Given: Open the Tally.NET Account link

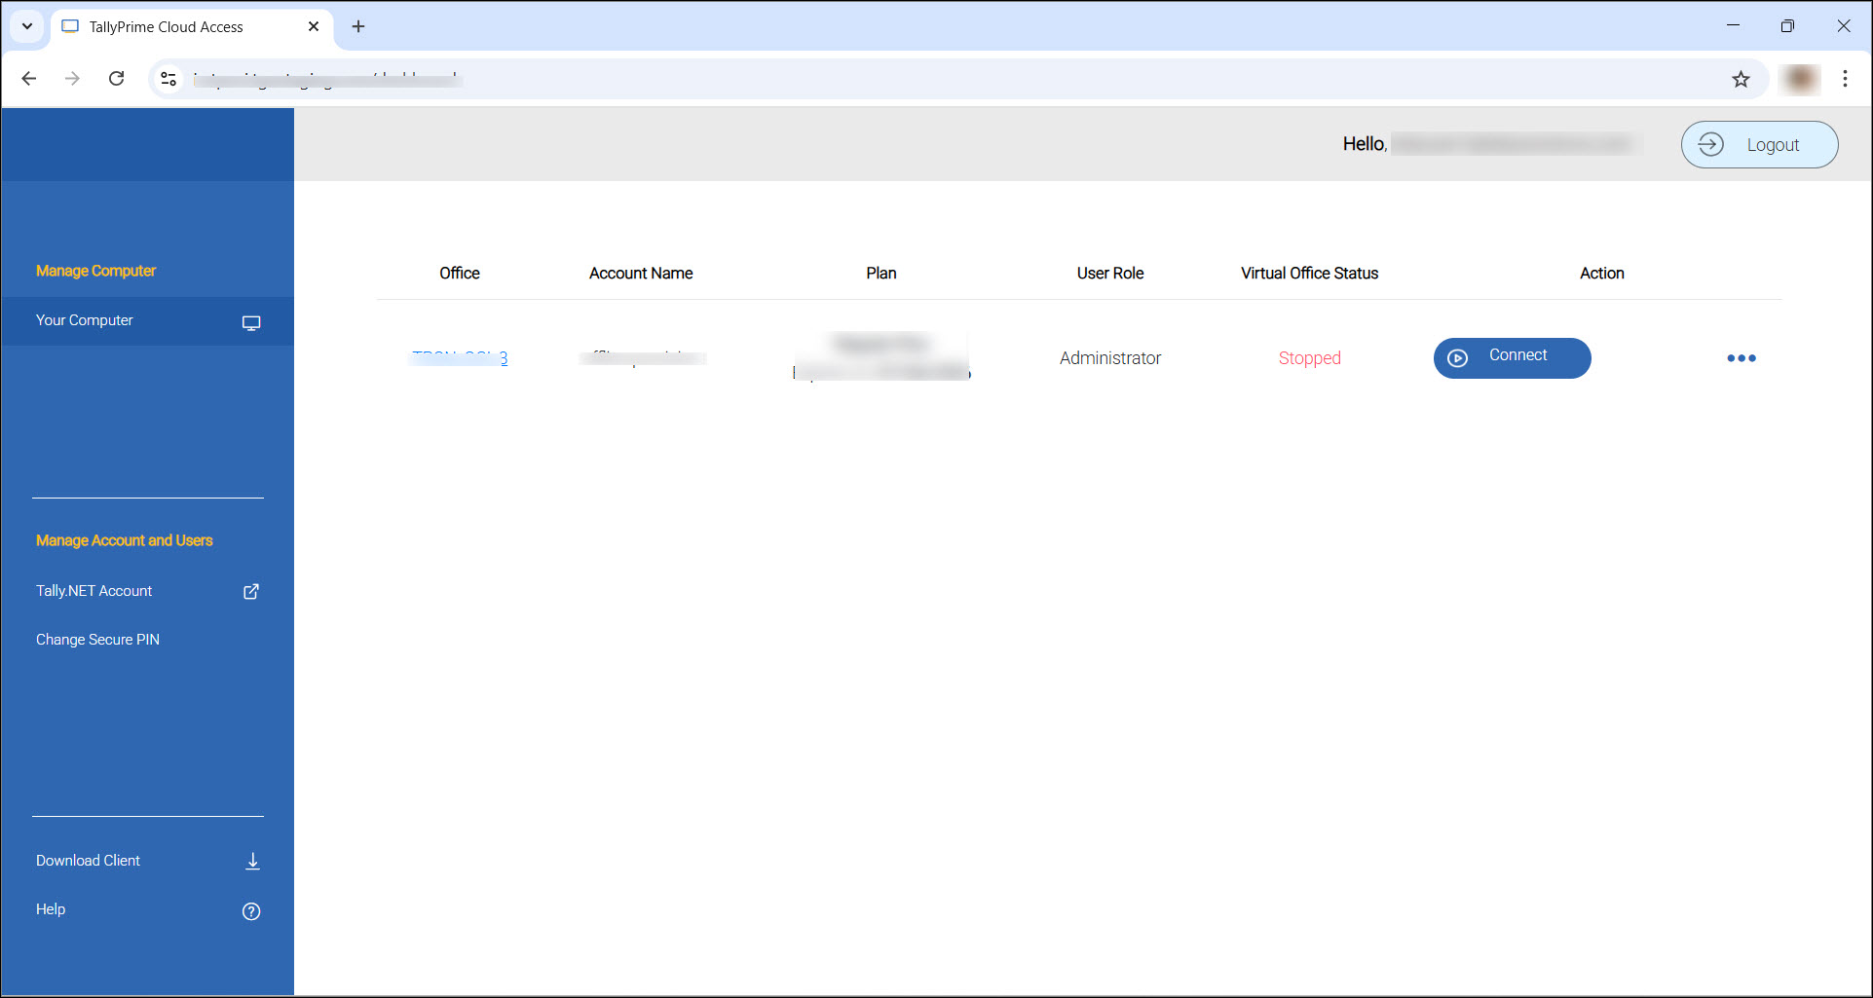Looking at the screenshot, I should tap(94, 591).
